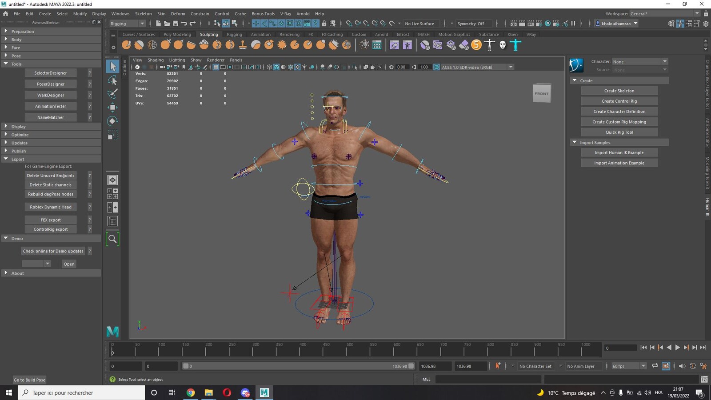The height and width of the screenshot is (400, 711).
Task: Switch to the Animation shelf tab
Action: pos(260,34)
